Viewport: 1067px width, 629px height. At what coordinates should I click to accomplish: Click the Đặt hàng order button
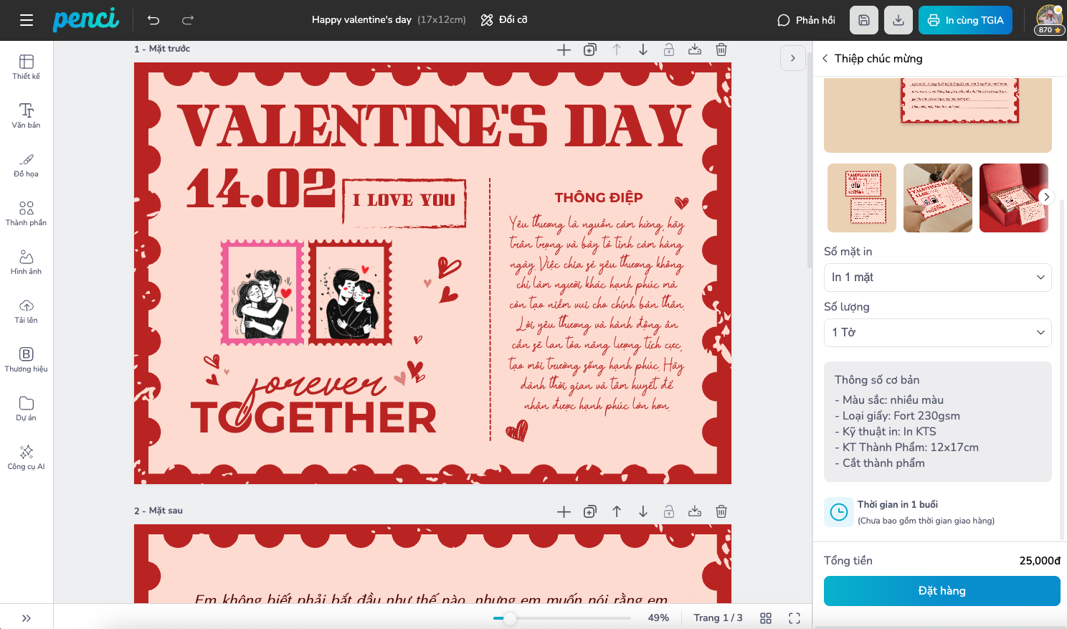tap(942, 591)
